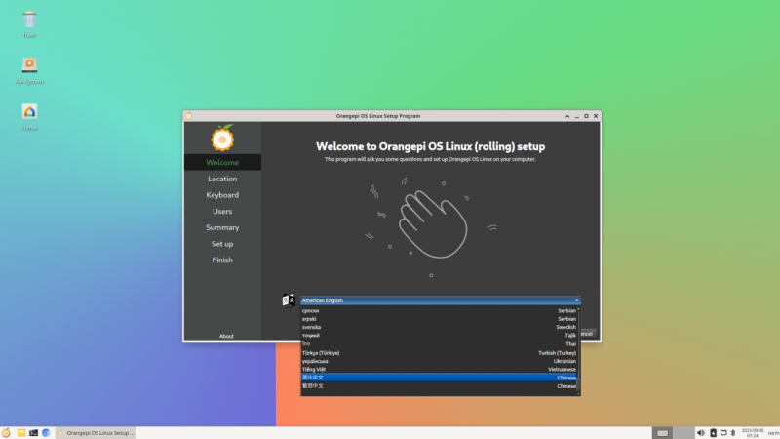Go to Users step in sidebar
This screenshot has width=780, height=439.
(x=222, y=211)
